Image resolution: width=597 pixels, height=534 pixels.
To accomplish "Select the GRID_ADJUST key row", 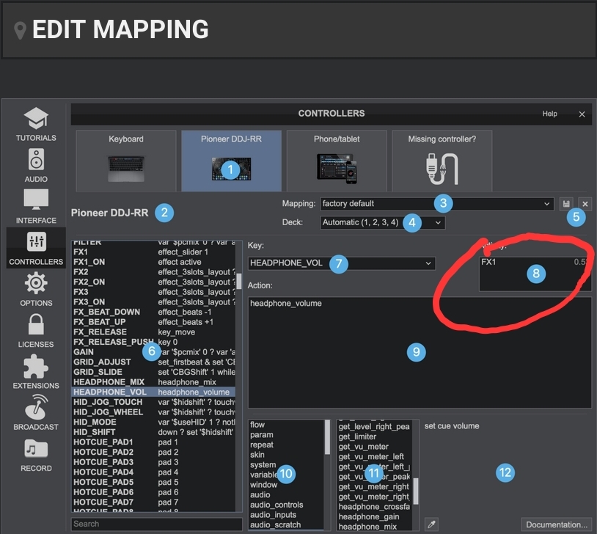I will point(153,362).
